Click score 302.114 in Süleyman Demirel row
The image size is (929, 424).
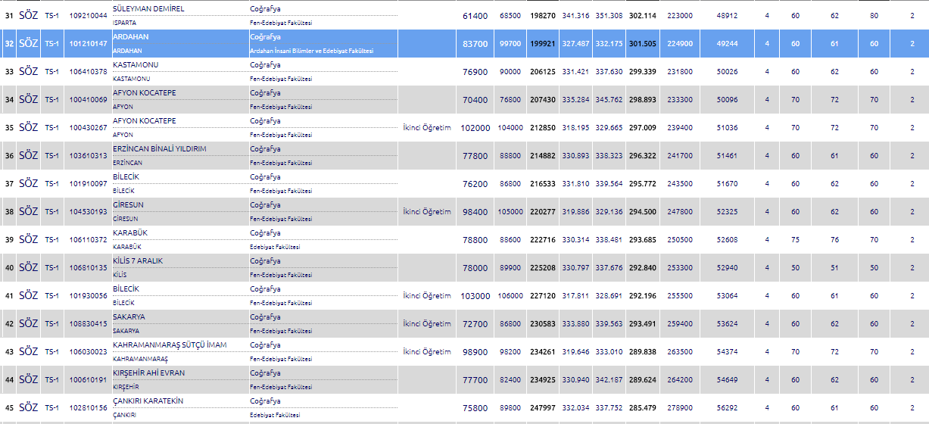(x=642, y=15)
